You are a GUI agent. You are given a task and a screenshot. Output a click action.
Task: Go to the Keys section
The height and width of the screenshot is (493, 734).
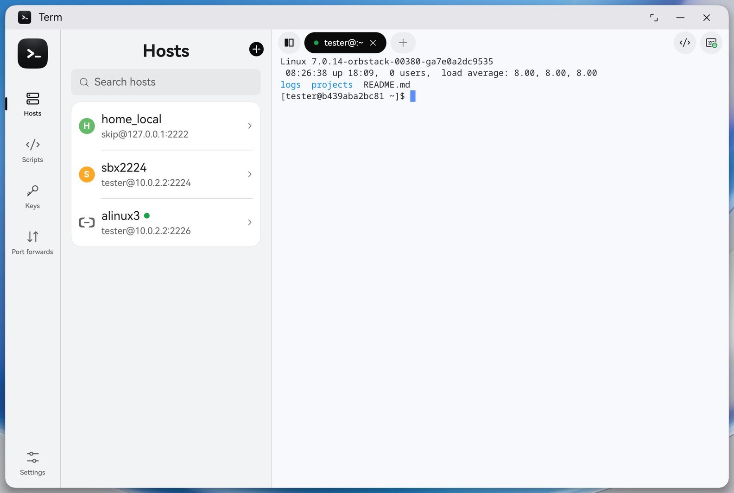click(32, 197)
